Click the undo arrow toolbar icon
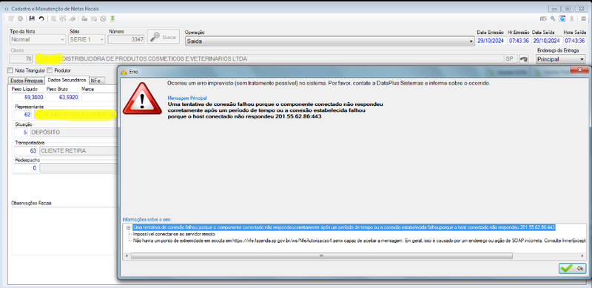 click(x=41, y=19)
